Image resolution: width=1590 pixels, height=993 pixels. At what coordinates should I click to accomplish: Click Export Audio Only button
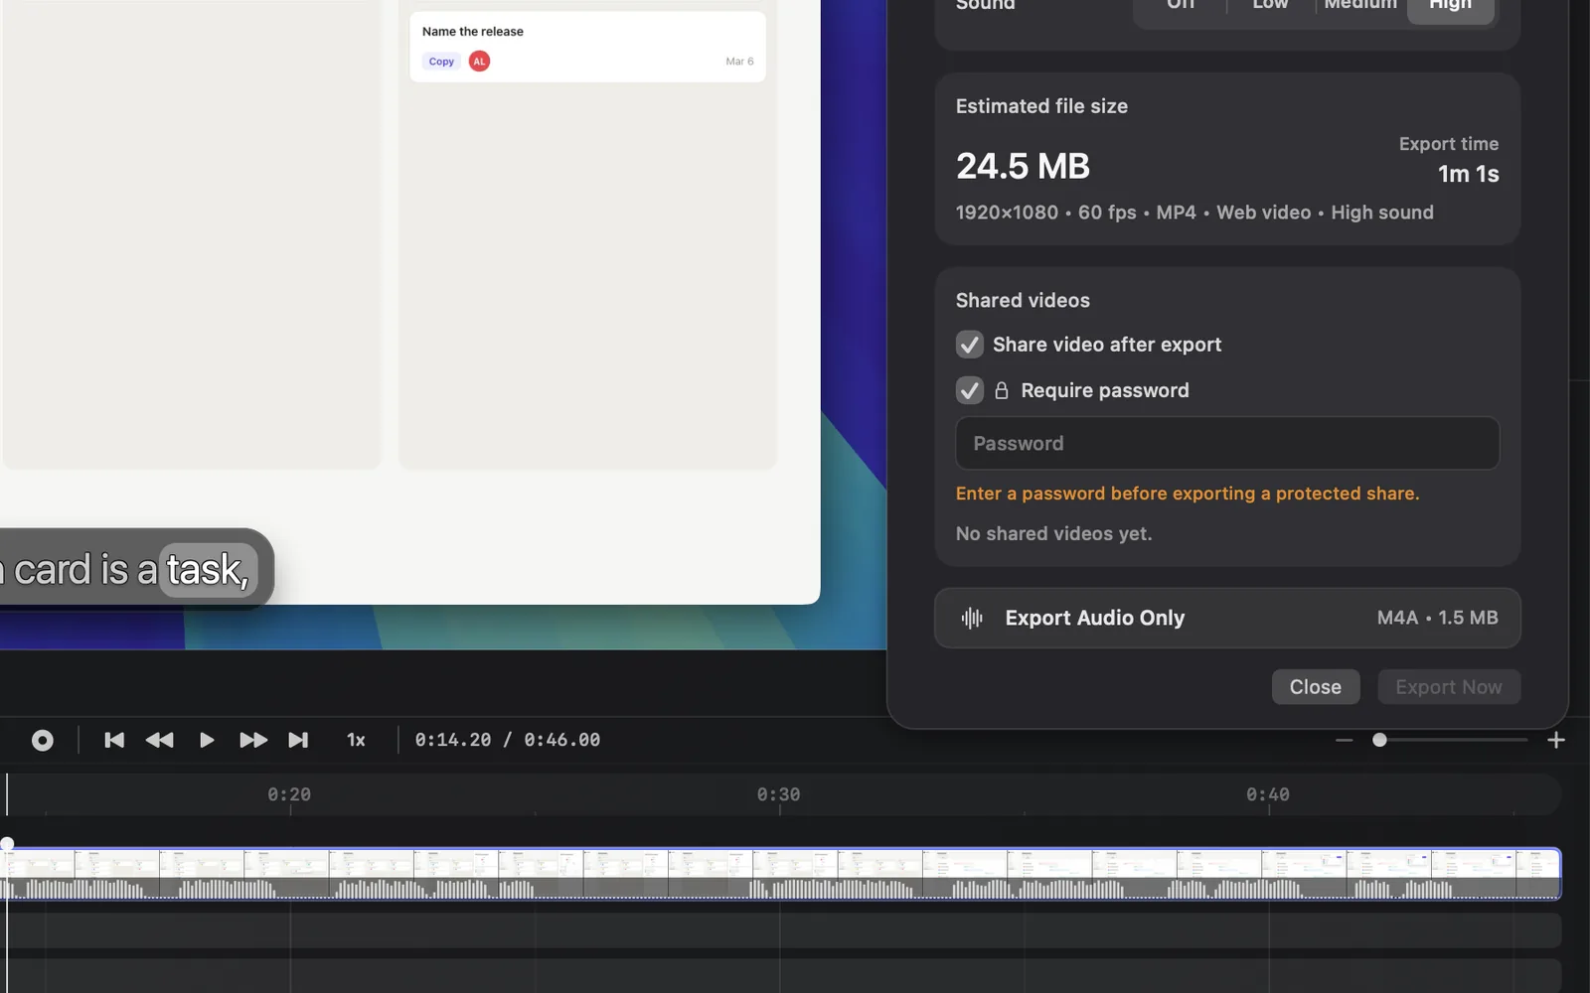pyautogui.click(x=1227, y=618)
